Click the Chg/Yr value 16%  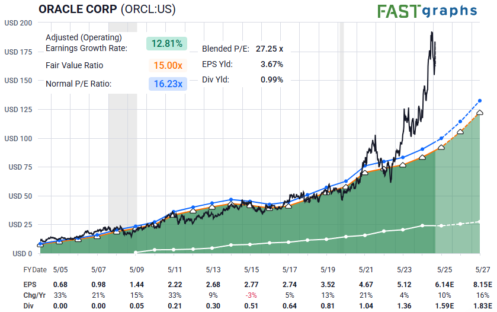point(483,295)
